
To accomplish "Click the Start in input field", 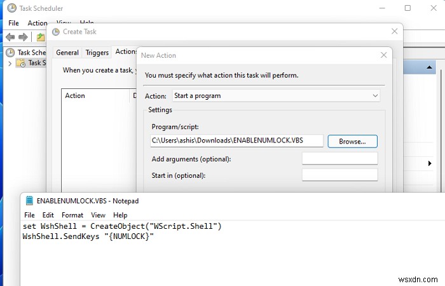I will tap(339, 175).
